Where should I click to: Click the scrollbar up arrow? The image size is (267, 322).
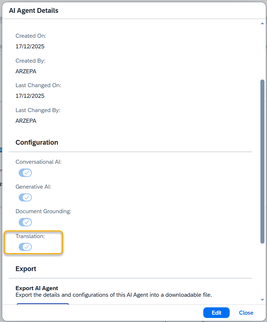point(262,24)
